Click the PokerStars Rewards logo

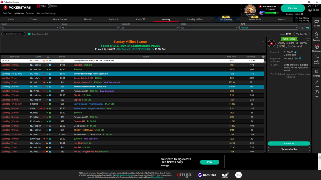tap(268, 8)
